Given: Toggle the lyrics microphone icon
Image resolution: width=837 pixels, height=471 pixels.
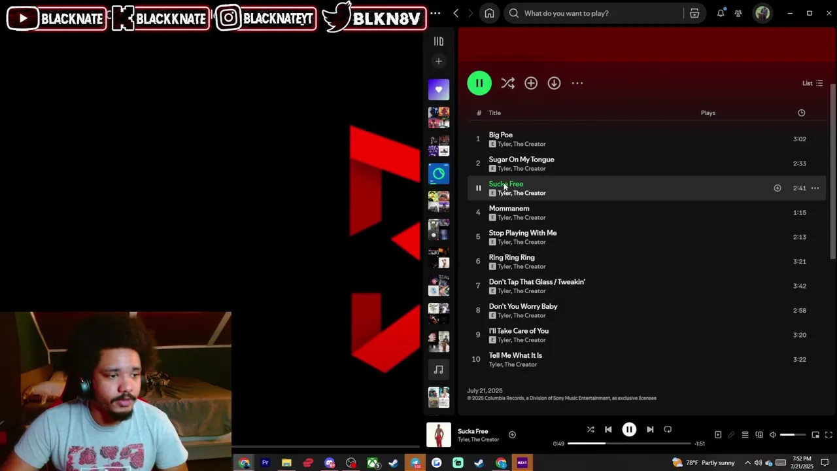Looking at the screenshot, I should click(x=731, y=435).
